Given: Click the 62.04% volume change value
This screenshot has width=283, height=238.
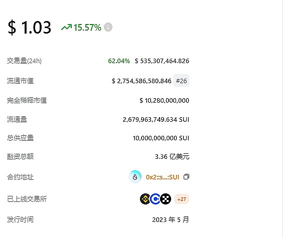Looking at the screenshot, I should click(119, 61).
